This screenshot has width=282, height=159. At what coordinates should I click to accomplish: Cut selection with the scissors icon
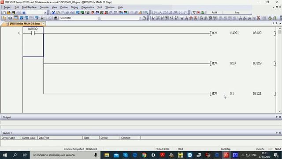(x=53, y=12)
